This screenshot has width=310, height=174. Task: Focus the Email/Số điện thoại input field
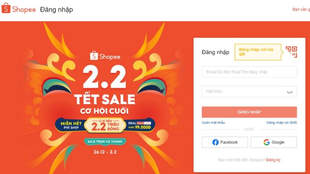click(x=249, y=72)
